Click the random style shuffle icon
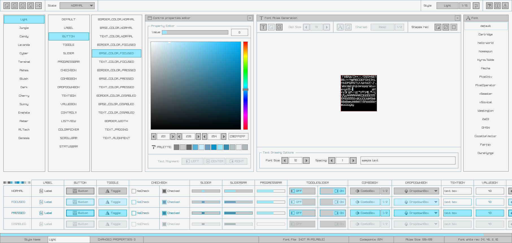The height and width of the screenshot is (243, 512). pos(38,6)
